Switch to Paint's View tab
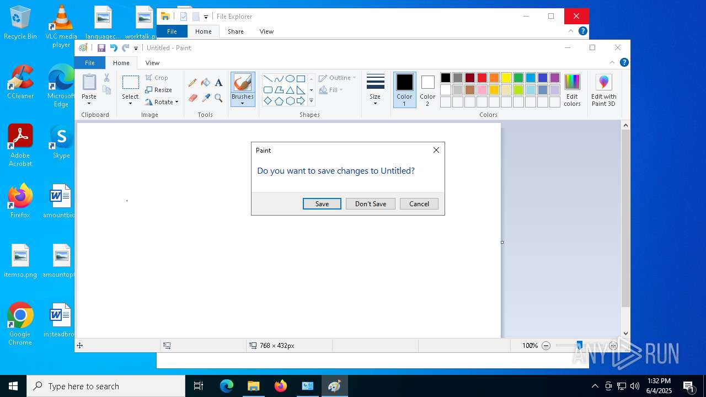The image size is (706, 397). tap(152, 63)
